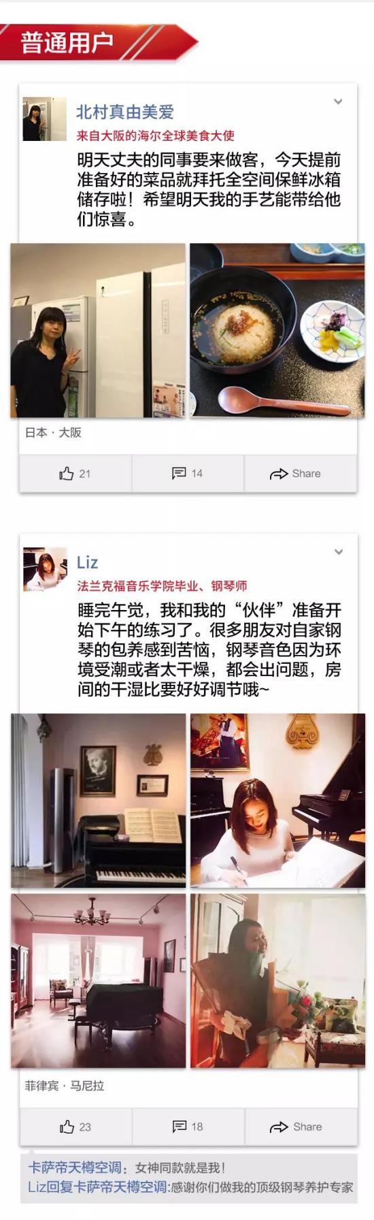
Task: Click 卡萨帝天樽空调 commenter name
Action: pyautogui.click(x=75, y=1168)
